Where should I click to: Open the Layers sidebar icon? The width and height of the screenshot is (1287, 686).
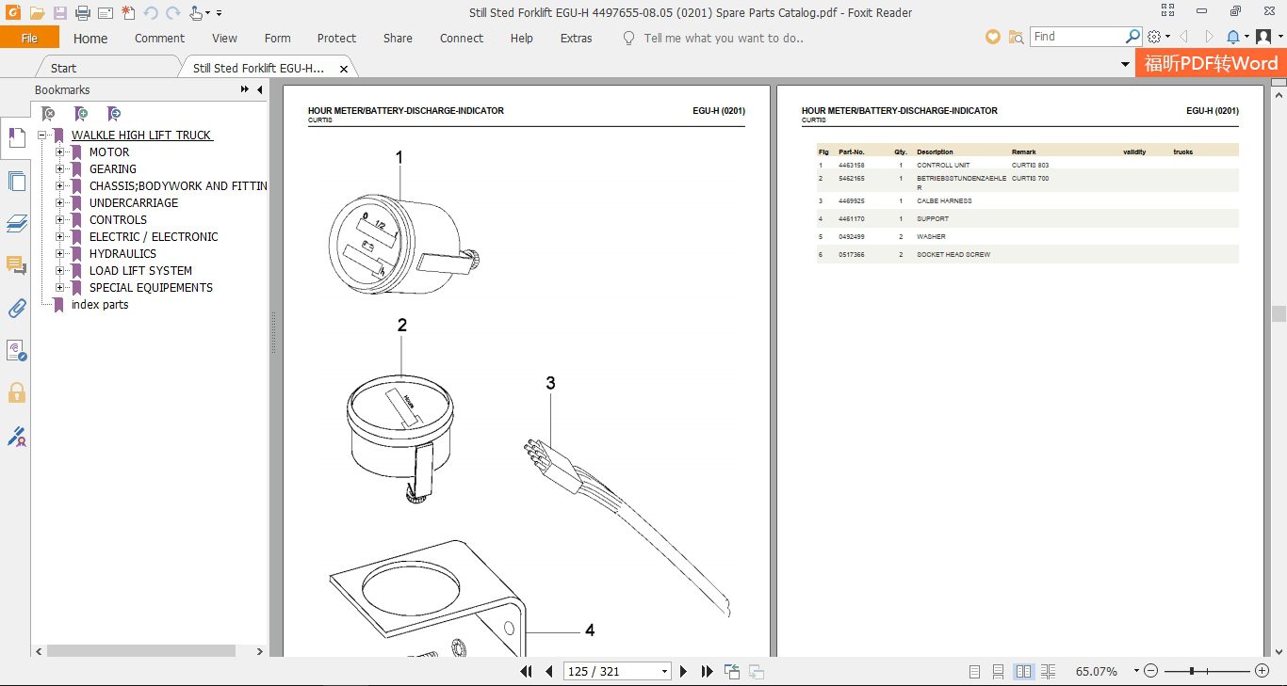[16, 223]
